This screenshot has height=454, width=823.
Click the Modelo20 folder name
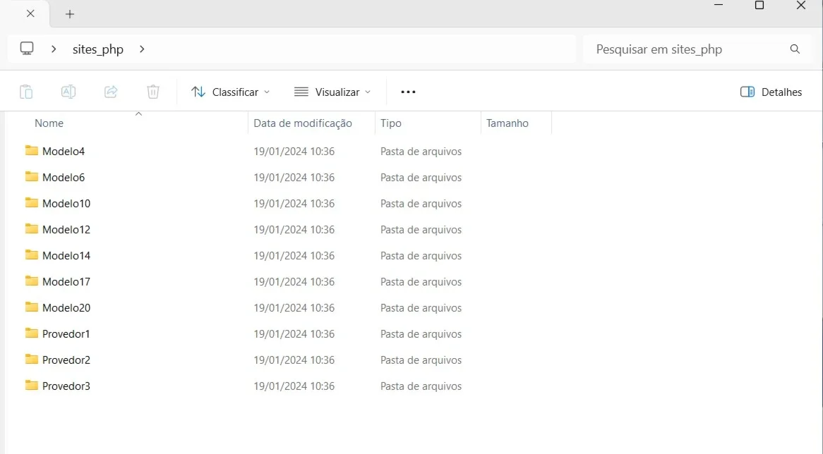[66, 308]
